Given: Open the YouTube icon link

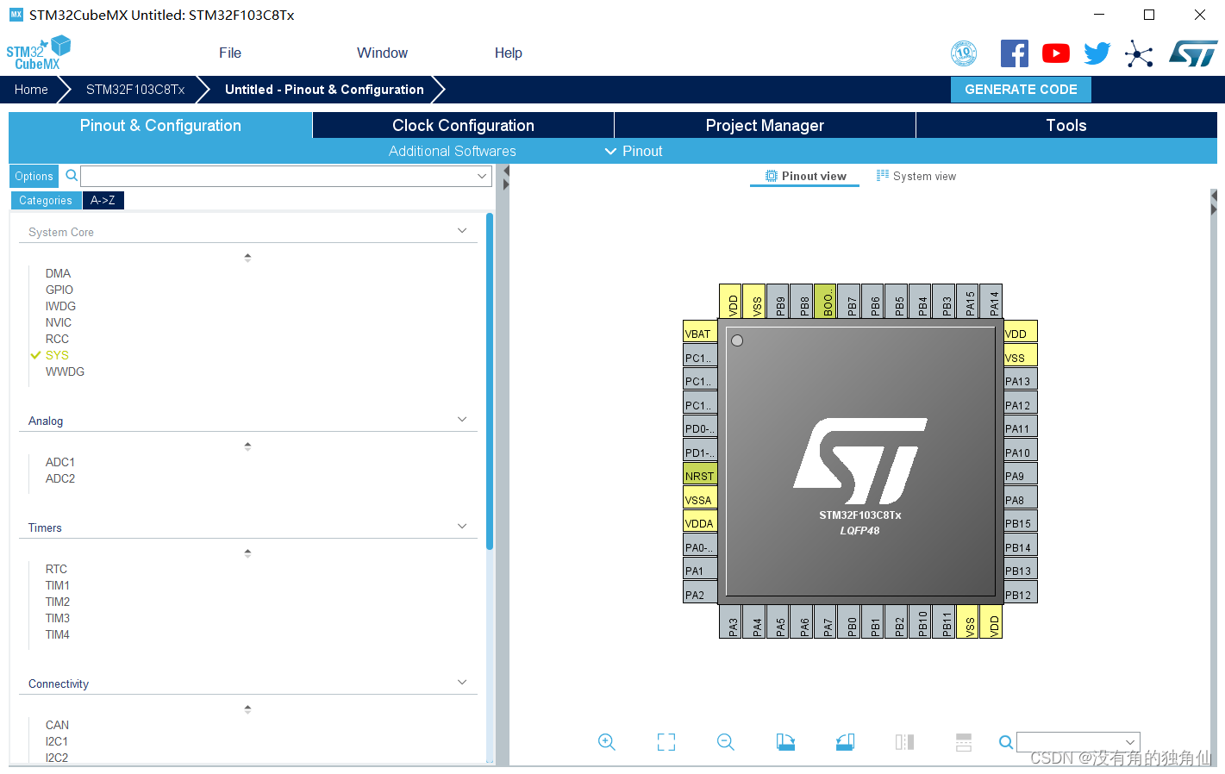Looking at the screenshot, I should pos(1056,53).
